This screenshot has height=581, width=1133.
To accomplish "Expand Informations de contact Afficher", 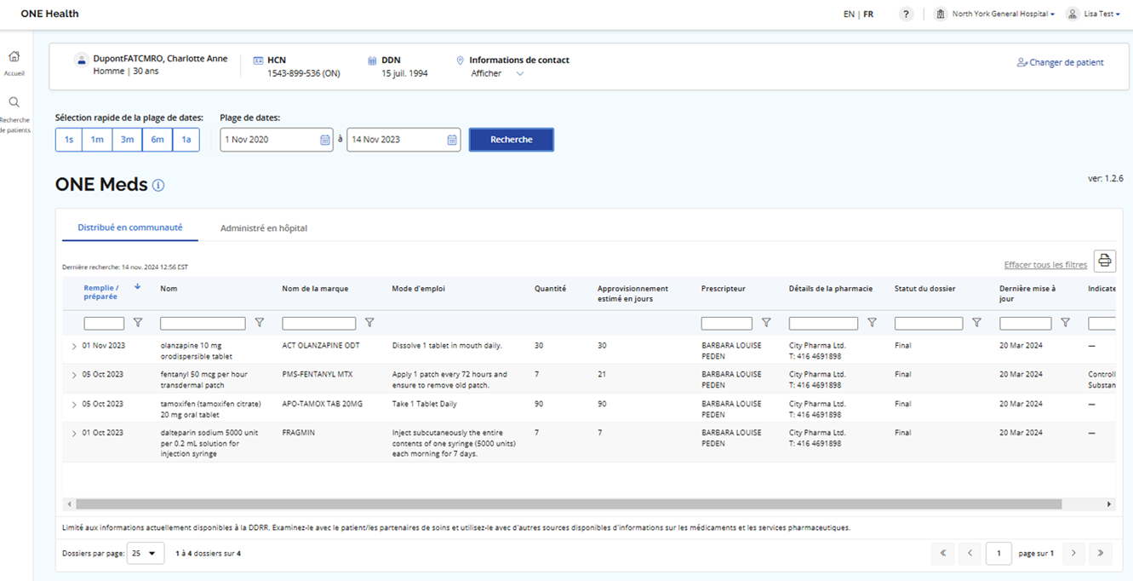I will coord(498,73).
